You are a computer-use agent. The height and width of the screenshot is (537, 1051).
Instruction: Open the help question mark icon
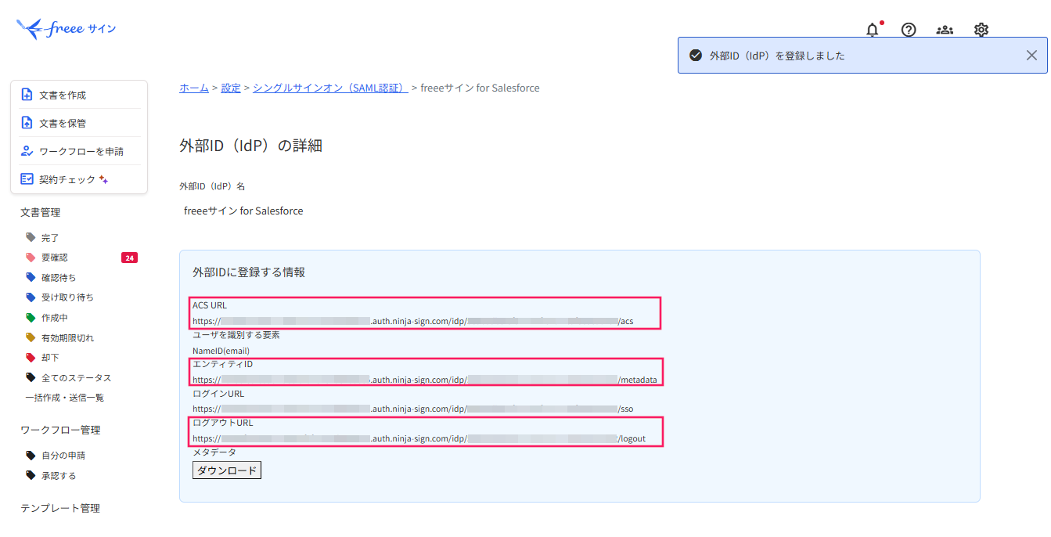click(909, 30)
